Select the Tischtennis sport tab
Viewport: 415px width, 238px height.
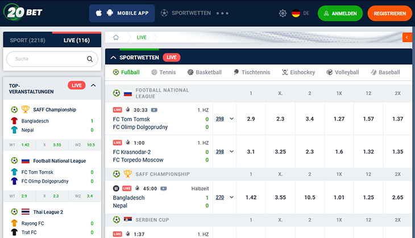click(x=252, y=72)
